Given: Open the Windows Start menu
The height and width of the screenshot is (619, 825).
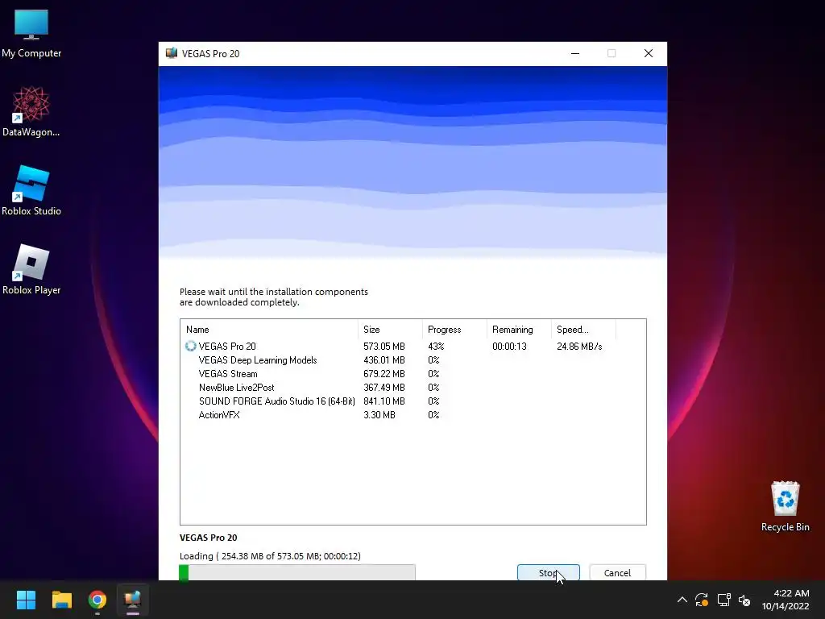Looking at the screenshot, I should 26,600.
